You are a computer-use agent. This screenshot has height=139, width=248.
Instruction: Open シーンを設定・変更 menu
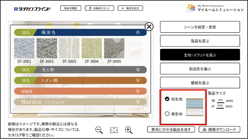tap(200, 27)
